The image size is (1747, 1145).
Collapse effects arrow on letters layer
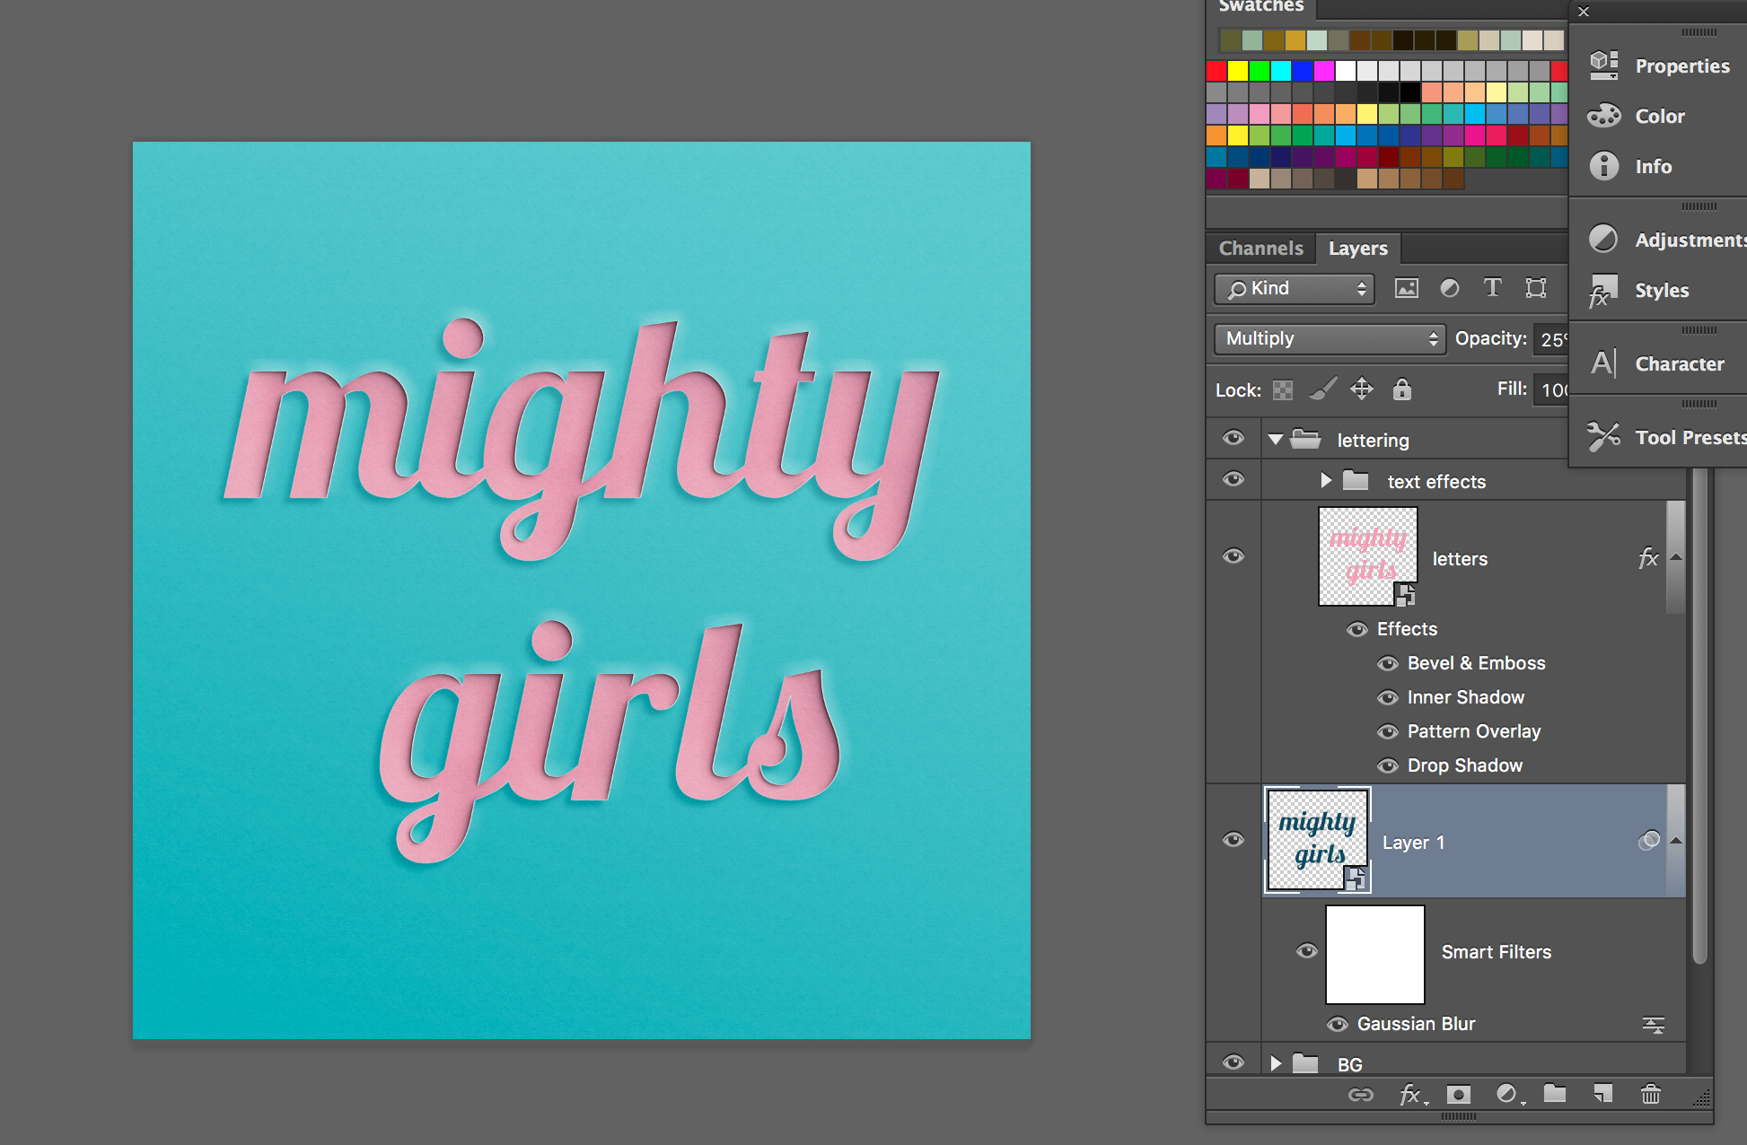pos(1675,557)
